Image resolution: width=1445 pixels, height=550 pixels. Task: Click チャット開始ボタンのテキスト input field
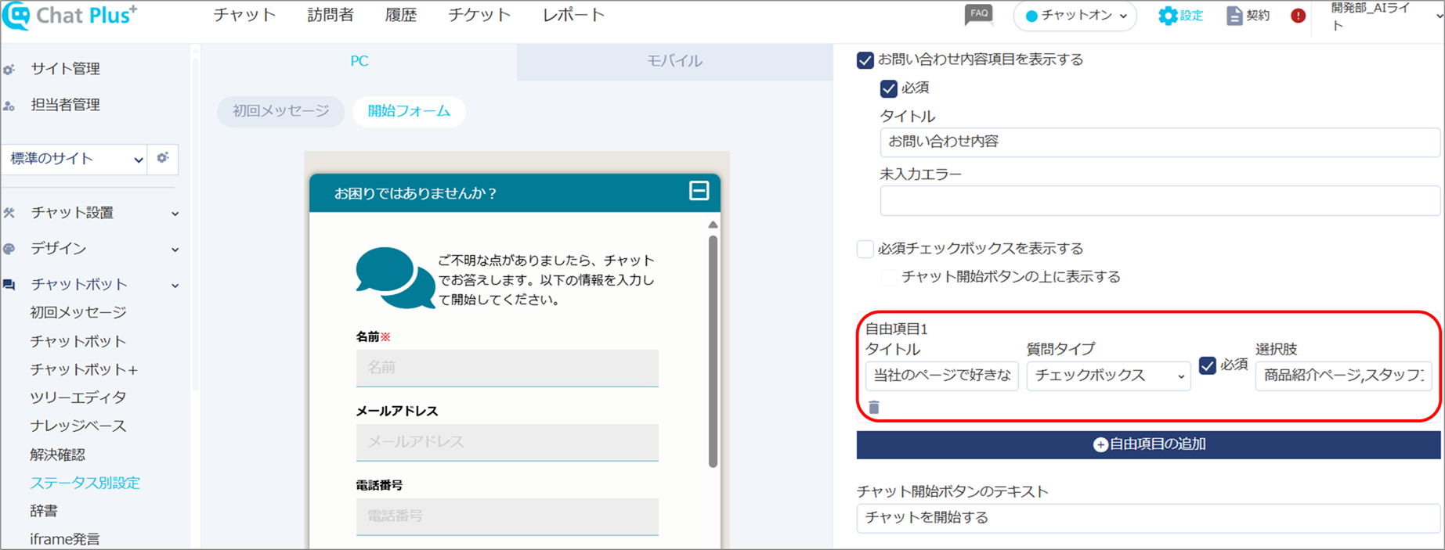(x=1148, y=518)
